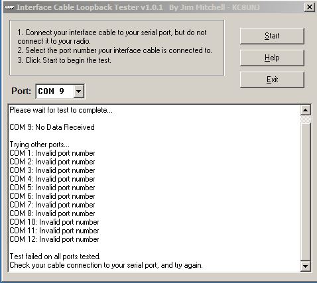Click the instructions panel text

point(115,46)
